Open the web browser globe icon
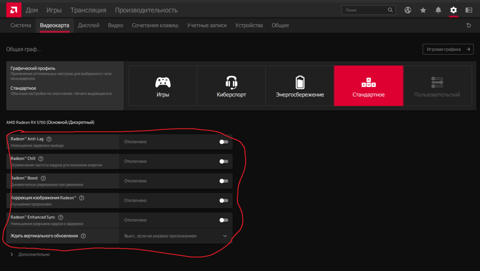Image resolution: width=480 pixels, height=271 pixels. (x=408, y=10)
